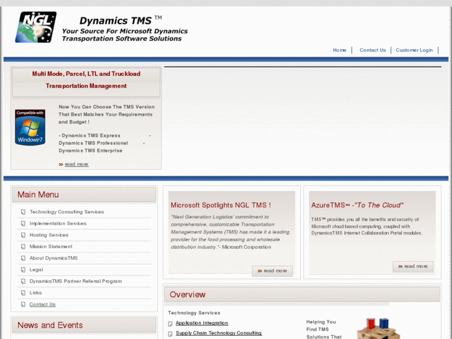Click the AzureTMS To The Cloud heading

pyautogui.click(x=357, y=205)
